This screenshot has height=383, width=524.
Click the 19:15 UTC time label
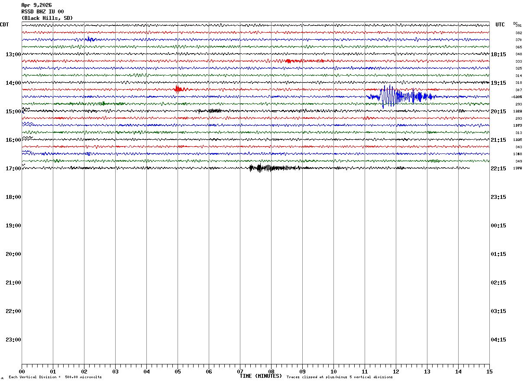pyautogui.click(x=498, y=83)
